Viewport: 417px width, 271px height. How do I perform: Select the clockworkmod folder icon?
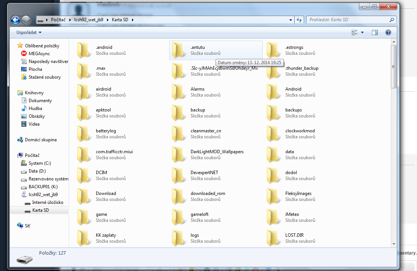(x=273, y=134)
